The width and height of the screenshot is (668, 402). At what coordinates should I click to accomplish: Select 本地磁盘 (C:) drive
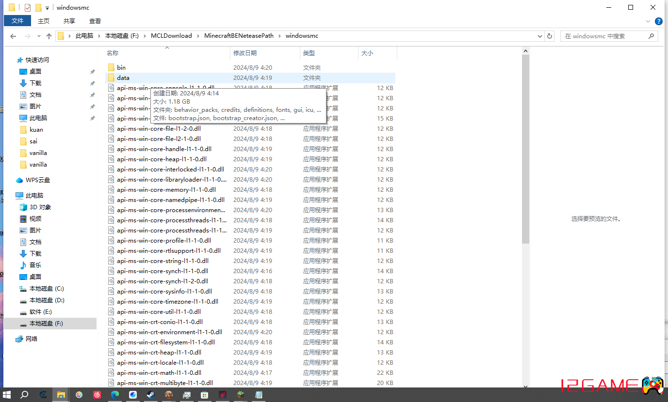click(x=47, y=289)
